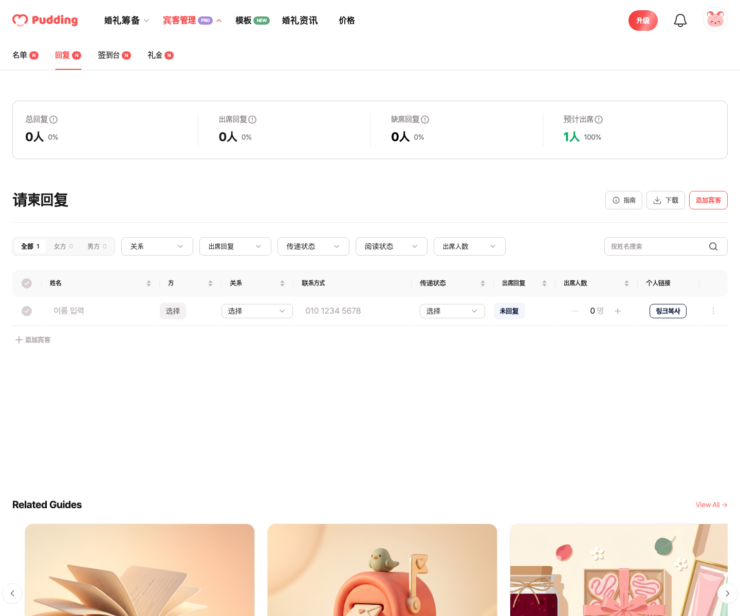The height and width of the screenshot is (616, 740).
Task: Open the row's 传递状态 选择 dropdown
Action: [452, 311]
